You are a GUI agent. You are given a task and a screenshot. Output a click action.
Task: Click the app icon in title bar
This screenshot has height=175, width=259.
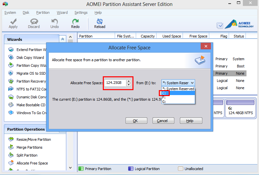5,4
